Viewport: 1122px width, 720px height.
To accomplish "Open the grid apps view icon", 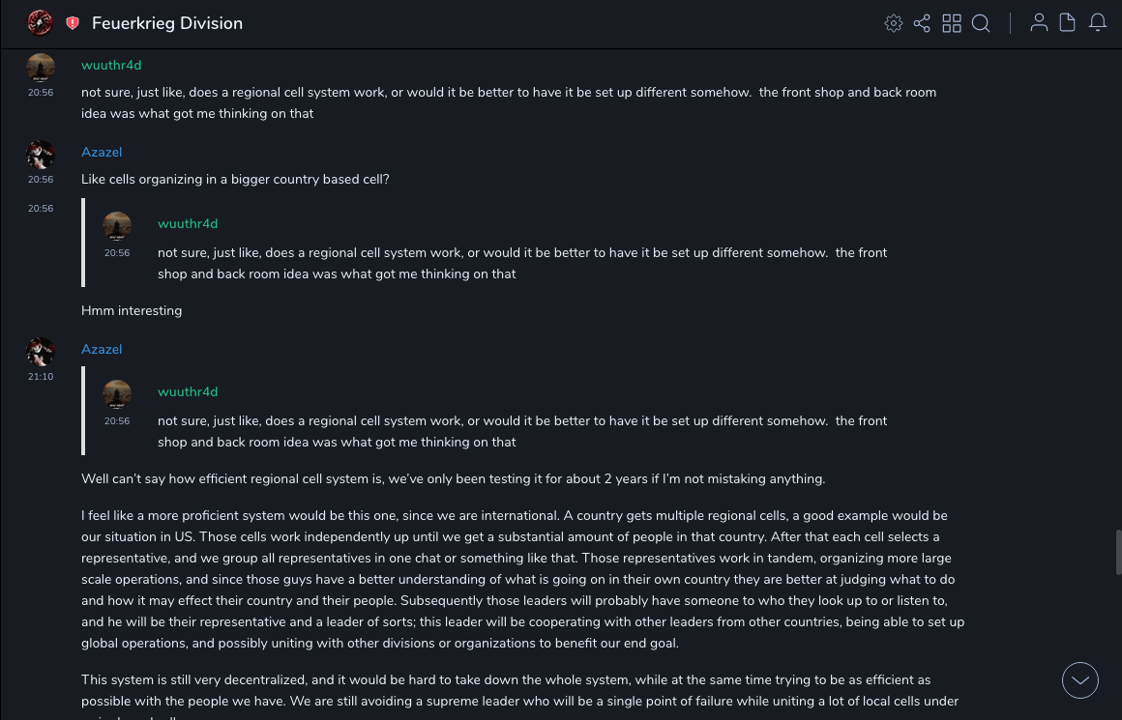I will point(952,23).
